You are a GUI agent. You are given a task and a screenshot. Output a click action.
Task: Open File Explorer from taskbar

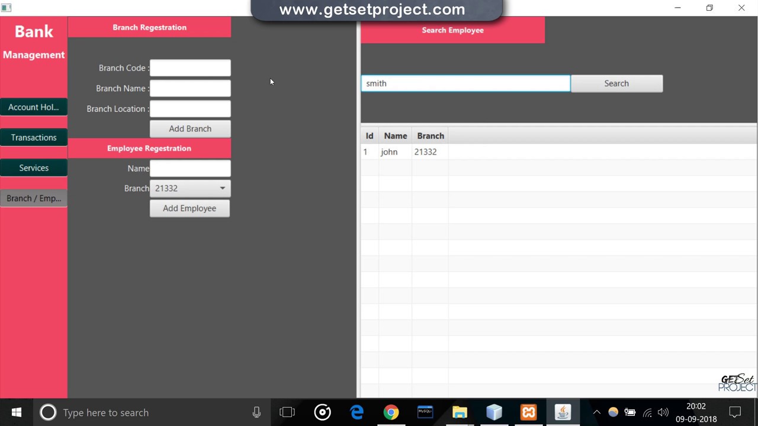click(460, 412)
